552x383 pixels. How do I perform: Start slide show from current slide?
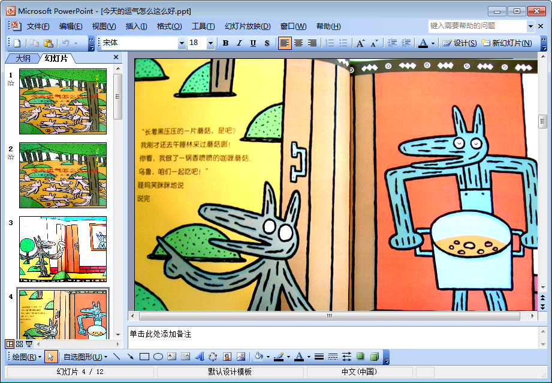click(x=29, y=344)
